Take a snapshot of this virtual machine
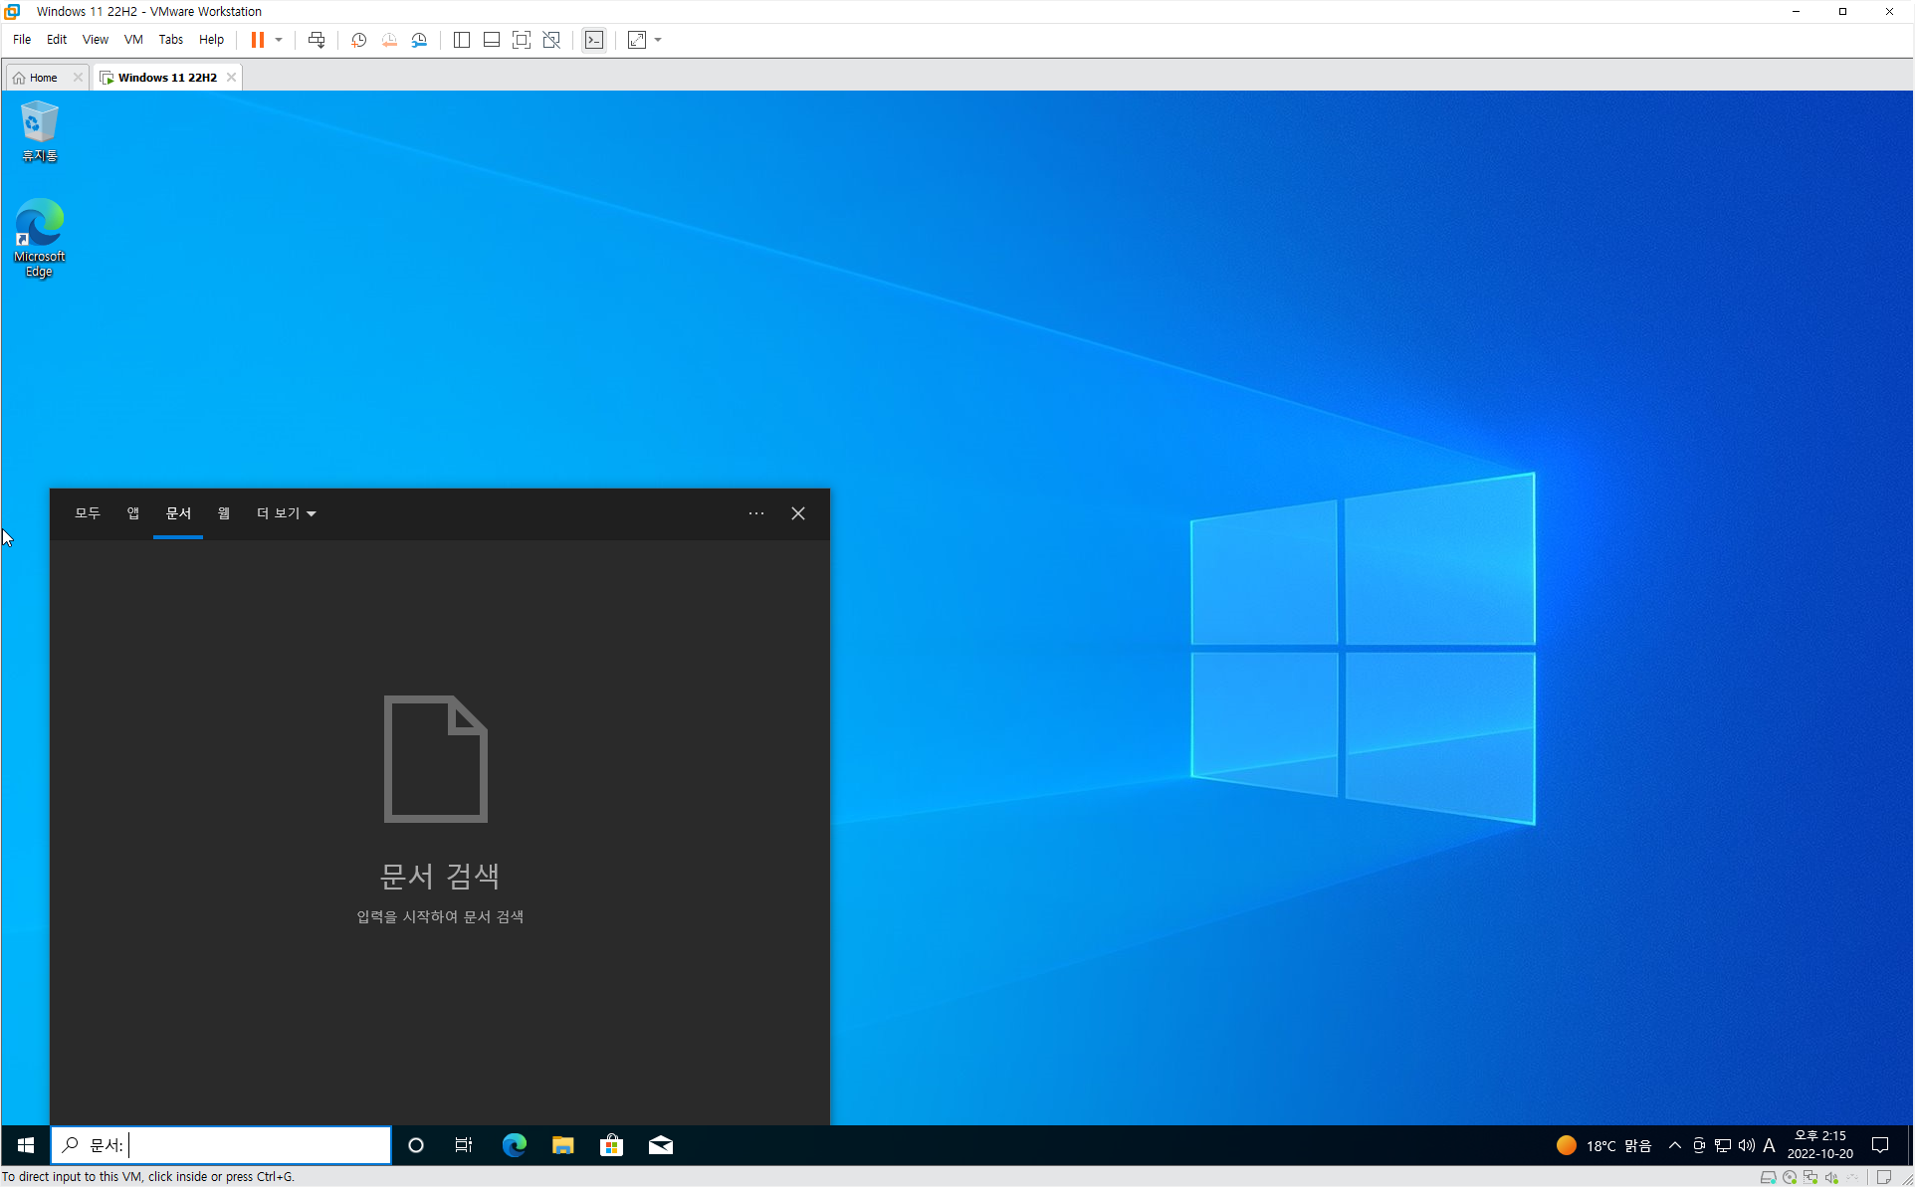Screen dimensions: 1915x1187 [359, 40]
